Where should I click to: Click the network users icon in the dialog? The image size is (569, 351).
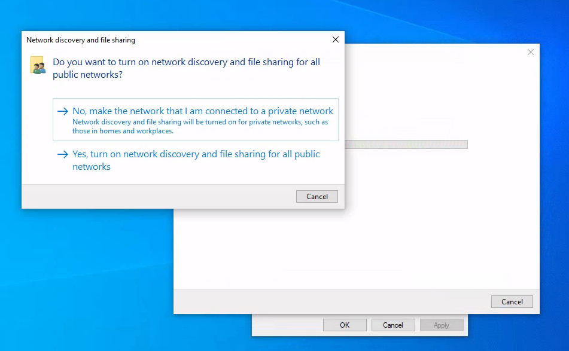coord(38,65)
